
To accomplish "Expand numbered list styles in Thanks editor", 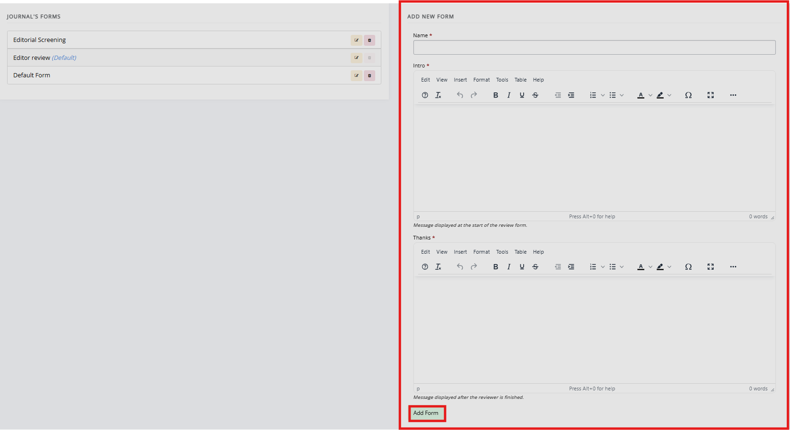I will [602, 267].
